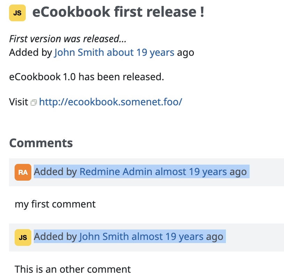Open the Redmine Admin profile link
This screenshot has width=284, height=279.
click(116, 172)
